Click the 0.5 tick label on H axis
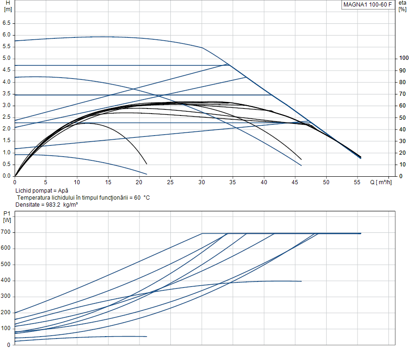This screenshot has width=410, height=353. pos(7,165)
